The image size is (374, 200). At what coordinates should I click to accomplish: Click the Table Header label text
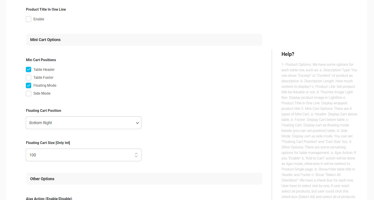click(x=44, y=70)
